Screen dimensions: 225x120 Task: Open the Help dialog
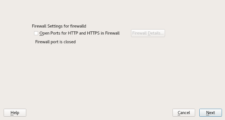(15, 113)
